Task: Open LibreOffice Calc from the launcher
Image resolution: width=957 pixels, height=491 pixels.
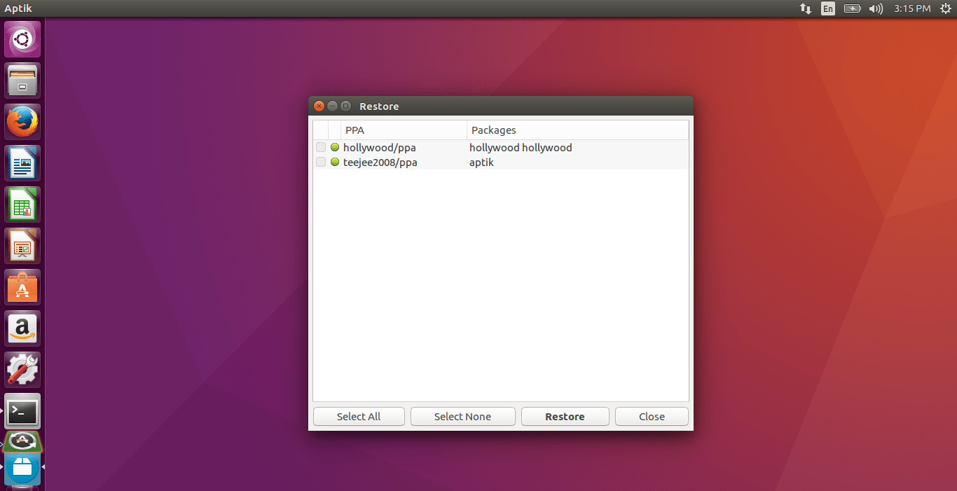Action: click(22, 204)
